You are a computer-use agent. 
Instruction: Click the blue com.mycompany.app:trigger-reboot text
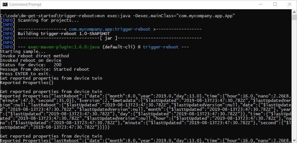(x=110, y=29)
